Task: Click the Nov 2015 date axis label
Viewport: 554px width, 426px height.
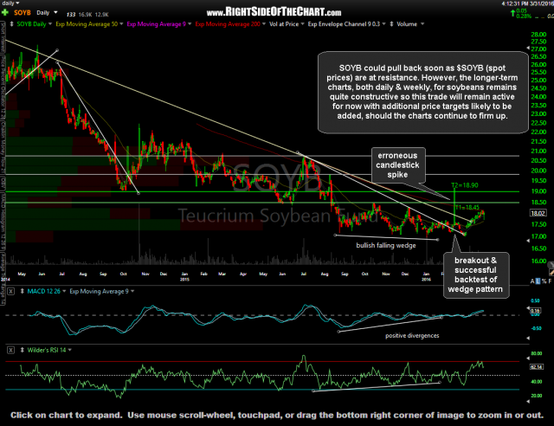Action: [x=386, y=274]
